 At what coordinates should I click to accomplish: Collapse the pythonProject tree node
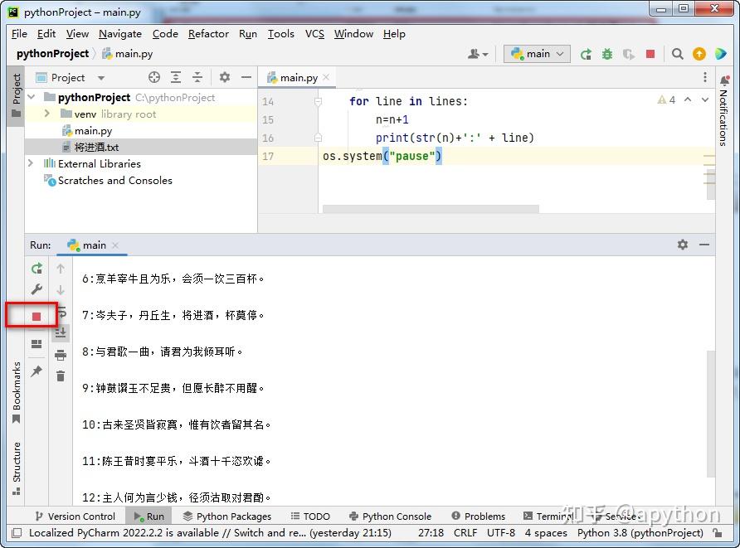point(31,97)
